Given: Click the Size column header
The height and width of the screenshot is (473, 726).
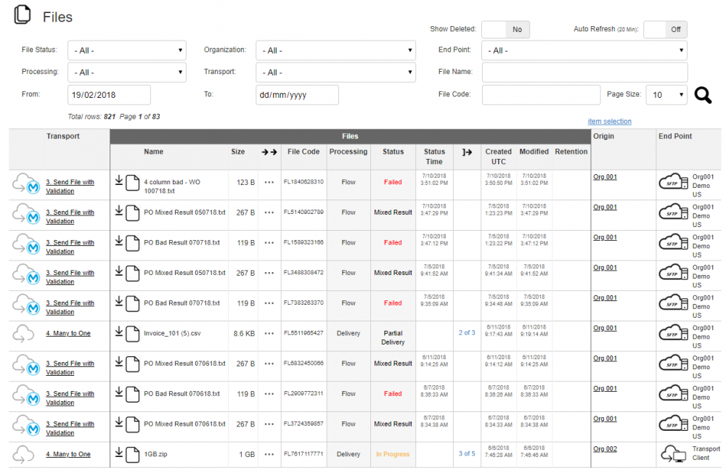Looking at the screenshot, I should click(x=238, y=152).
